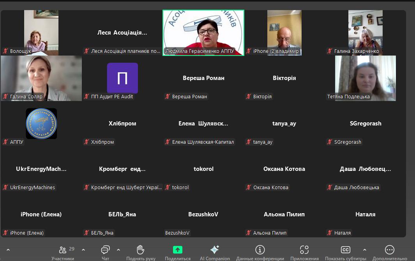Click the Наталя center name
Image resolution: width=415 pixels, height=261 pixels.
[x=365, y=214]
